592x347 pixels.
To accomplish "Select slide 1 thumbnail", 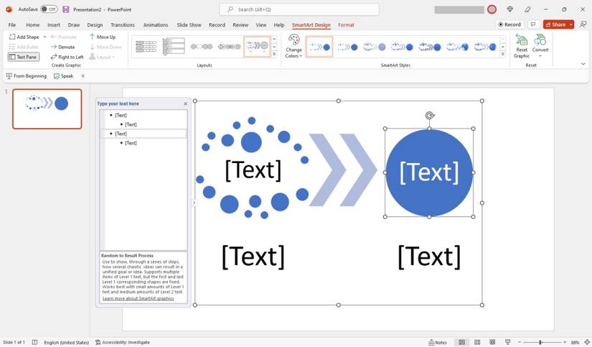I will pyautogui.click(x=47, y=109).
